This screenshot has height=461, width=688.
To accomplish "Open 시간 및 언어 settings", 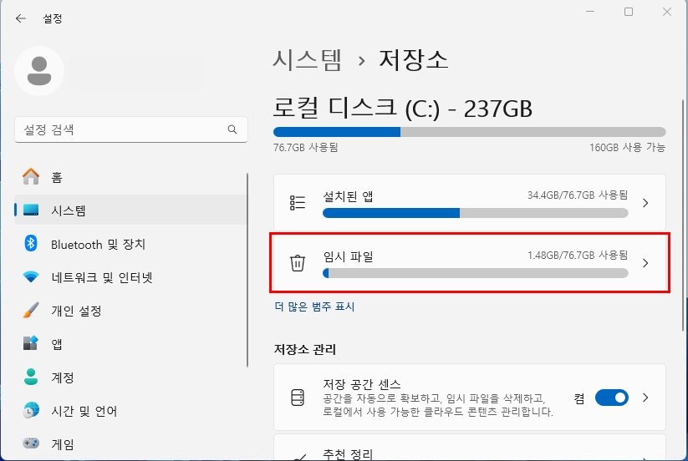I will [130, 411].
